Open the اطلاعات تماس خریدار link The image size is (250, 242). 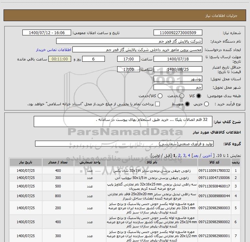[x=54, y=50]
